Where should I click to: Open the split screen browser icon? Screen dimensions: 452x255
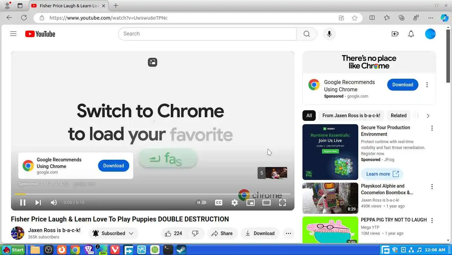372,18
